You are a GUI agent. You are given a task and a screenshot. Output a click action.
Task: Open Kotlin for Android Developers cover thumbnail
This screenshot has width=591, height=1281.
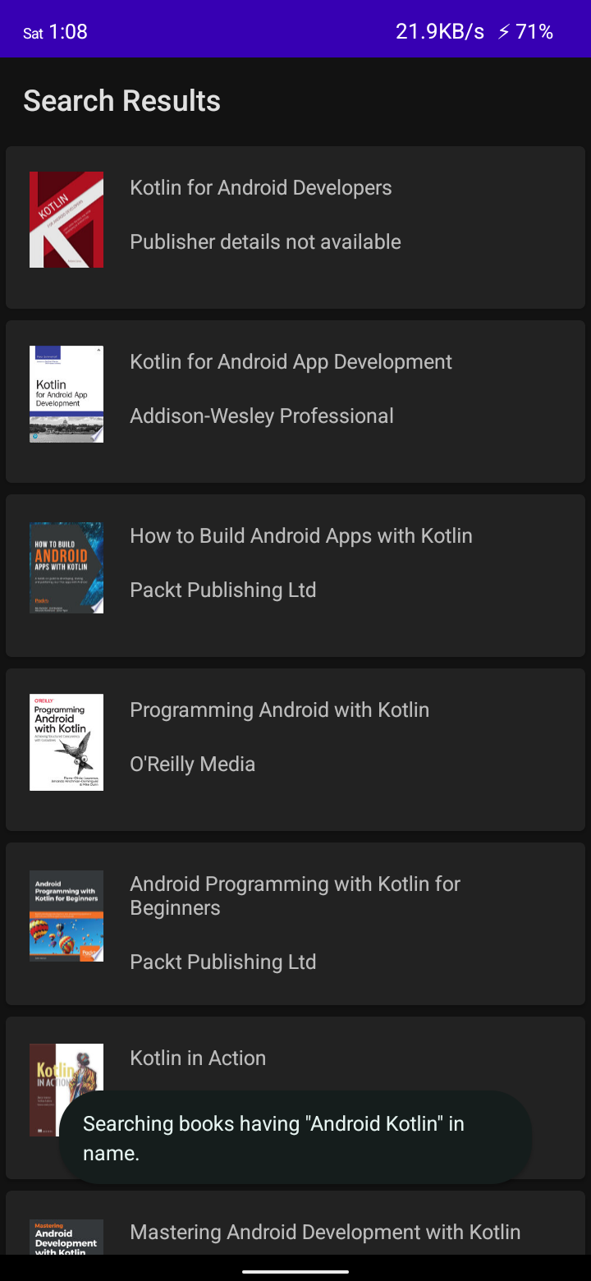coord(66,219)
